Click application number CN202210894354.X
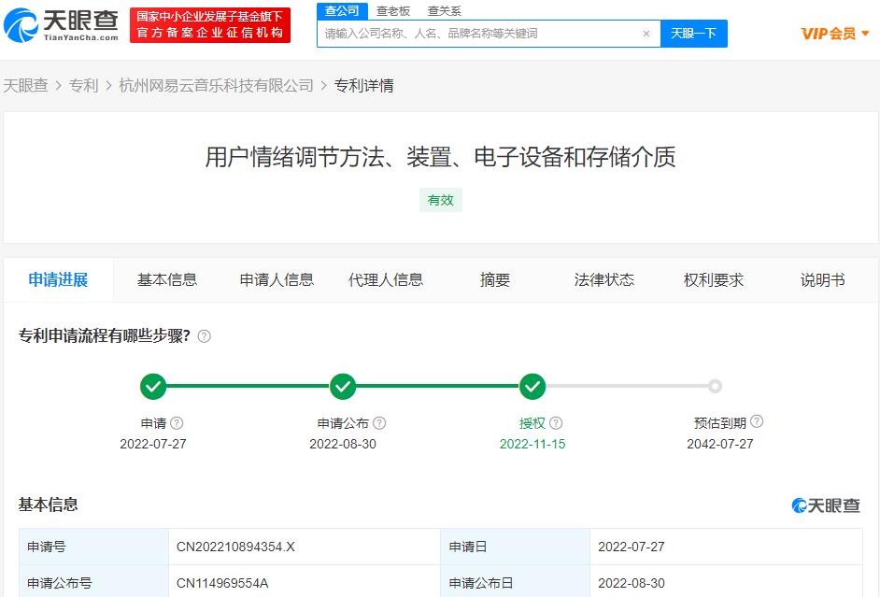This screenshot has height=597, width=880. 235,547
